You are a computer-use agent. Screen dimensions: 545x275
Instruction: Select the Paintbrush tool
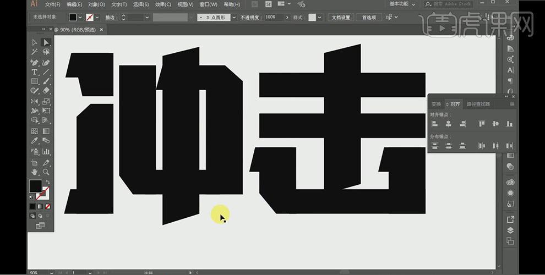point(46,81)
